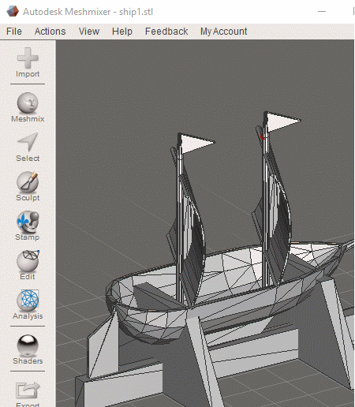Open the Actions menu
This screenshot has width=355, height=407.
coord(50,32)
